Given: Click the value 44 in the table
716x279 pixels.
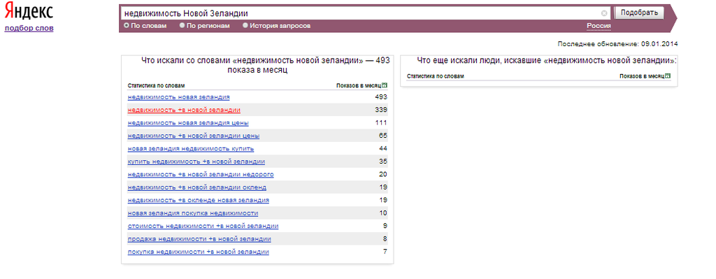Looking at the screenshot, I should pyautogui.click(x=383, y=148).
